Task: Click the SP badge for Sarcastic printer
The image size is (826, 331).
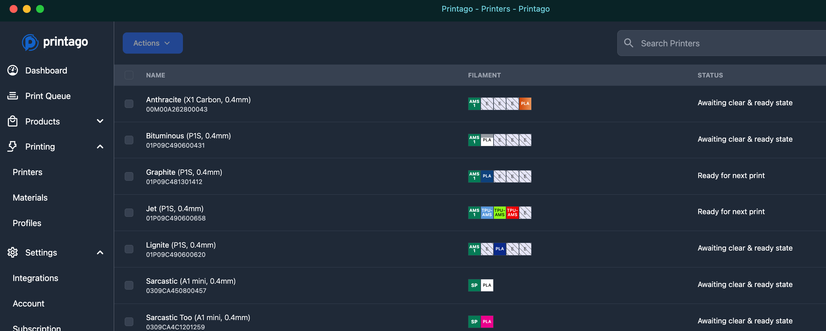Action: [x=474, y=285]
